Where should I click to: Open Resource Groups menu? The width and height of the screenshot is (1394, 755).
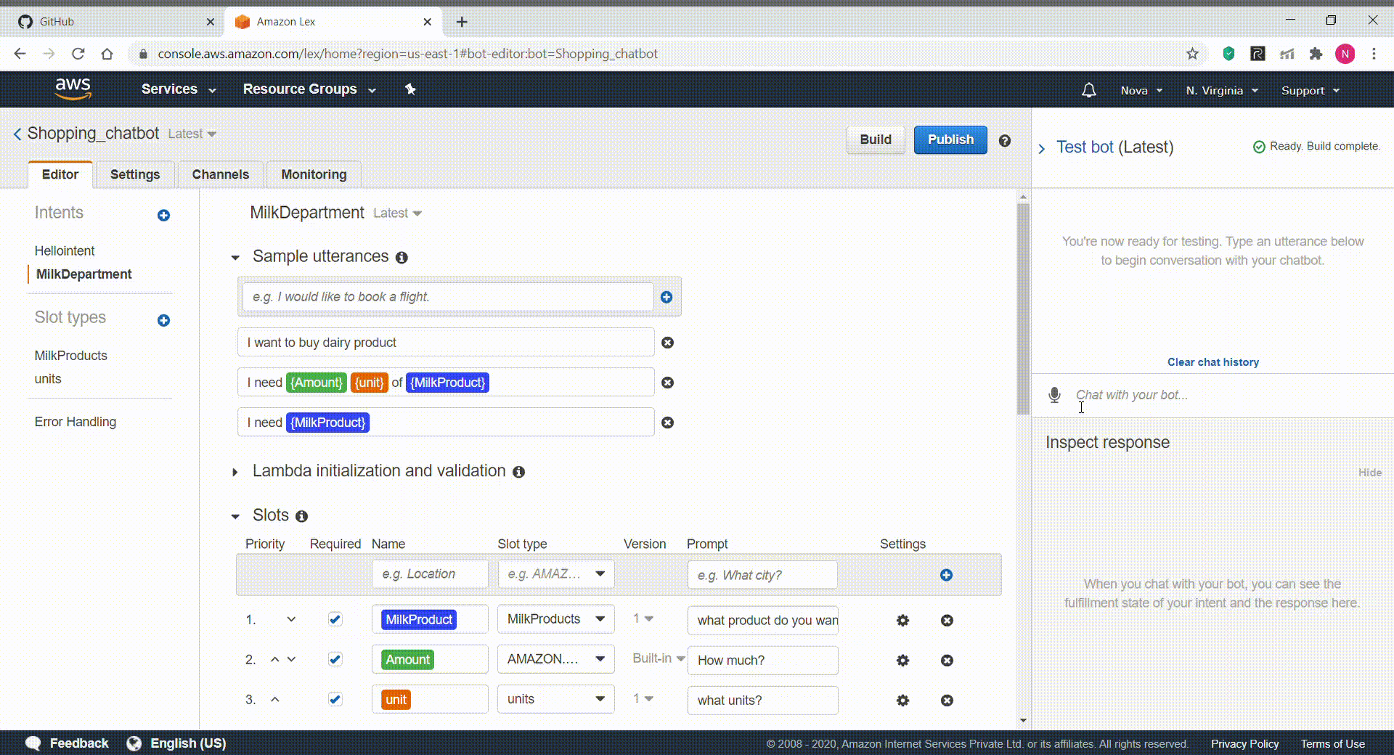click(x=309, y=89)
